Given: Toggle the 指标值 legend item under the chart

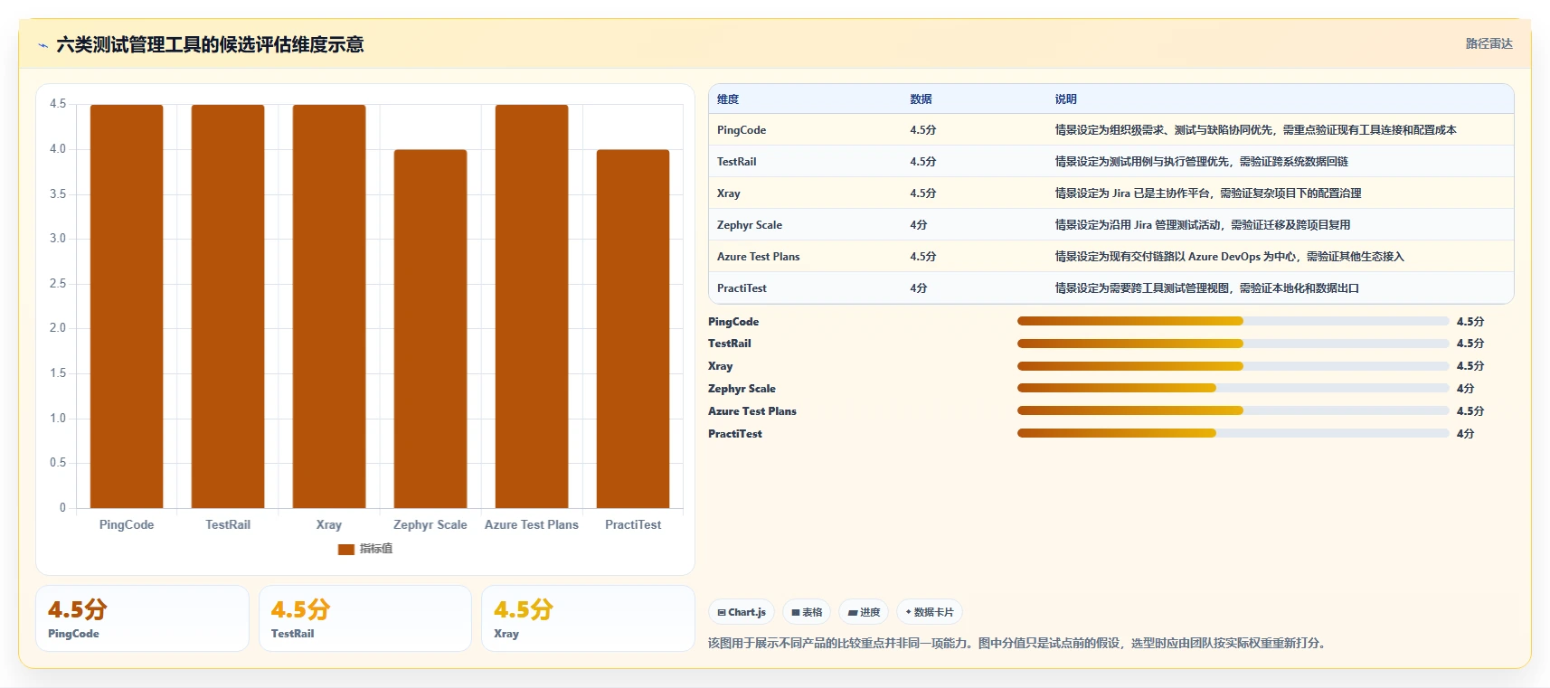Looking at the screenshot, I should pyautogui.click(x=365, y=549).
